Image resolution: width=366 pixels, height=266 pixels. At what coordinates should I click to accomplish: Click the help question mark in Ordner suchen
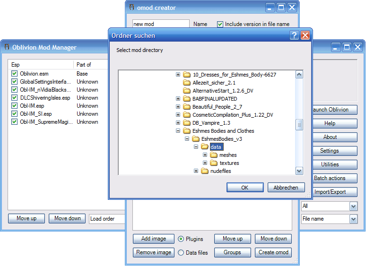pyautogui.click(x=294, y=35)
